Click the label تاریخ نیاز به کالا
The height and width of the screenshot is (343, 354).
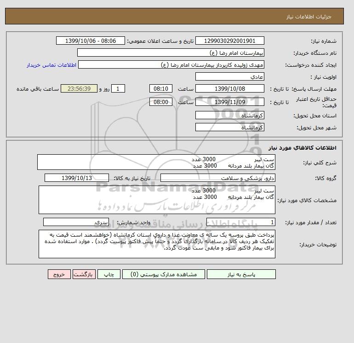(132, 178)
